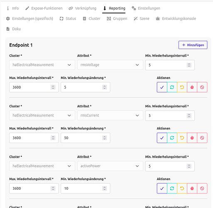This screenshot has height=208, width=213.
Task: Adjust rmsVoltage Min. Wiederholungsänderung stepper arrows
Action: point(105,87)
